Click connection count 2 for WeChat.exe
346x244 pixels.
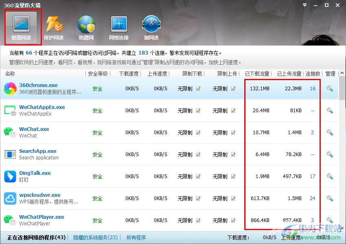pyautogui.click(x=313, y=133)
